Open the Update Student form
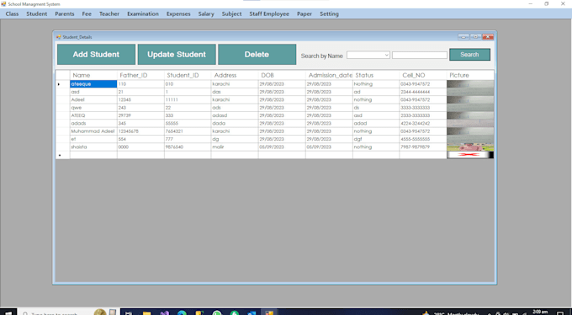 coord(177,55)
